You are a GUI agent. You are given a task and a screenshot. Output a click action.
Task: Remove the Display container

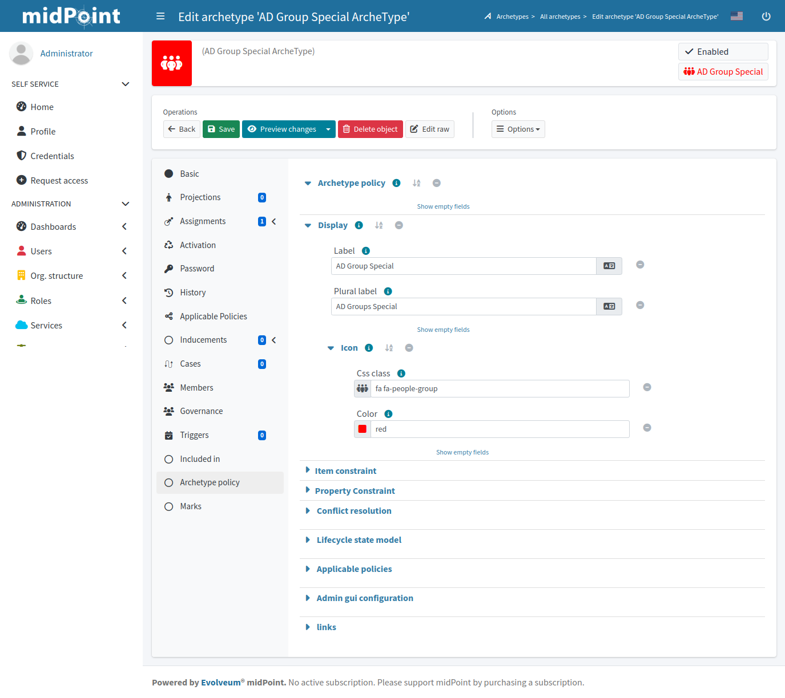pyautogui.click(x=399, y=225)
